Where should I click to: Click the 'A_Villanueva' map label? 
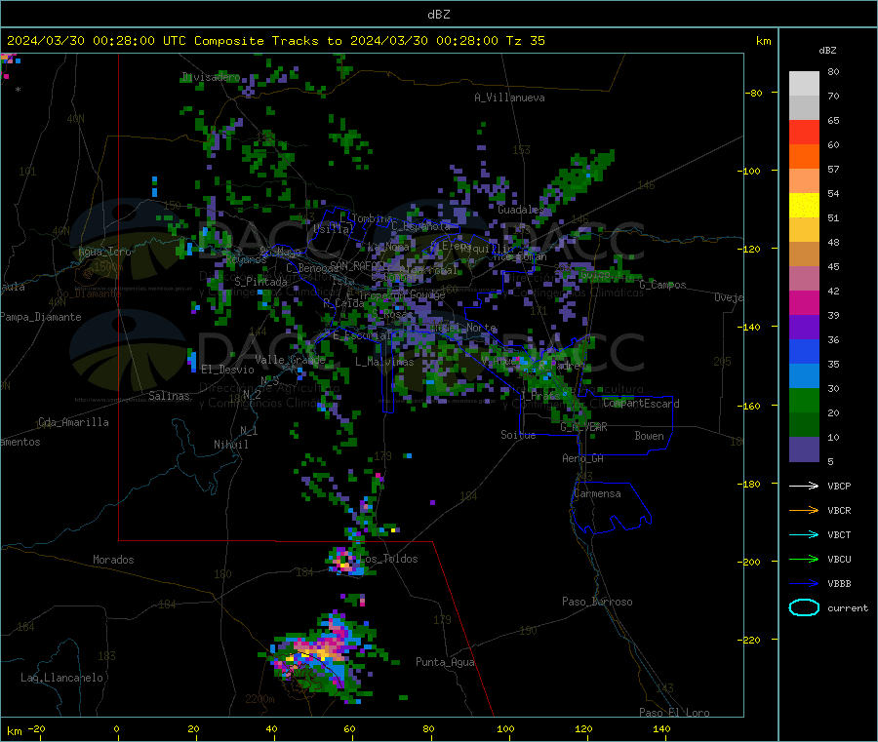tap(509, 98)
